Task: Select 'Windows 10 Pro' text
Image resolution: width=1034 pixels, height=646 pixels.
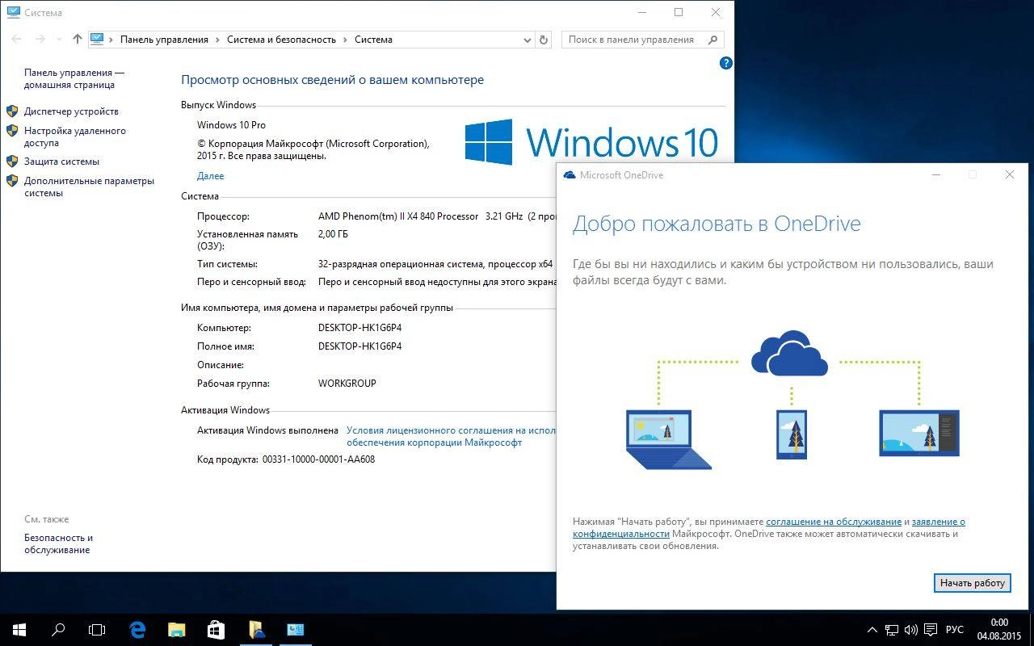Action: click(231, 125)
